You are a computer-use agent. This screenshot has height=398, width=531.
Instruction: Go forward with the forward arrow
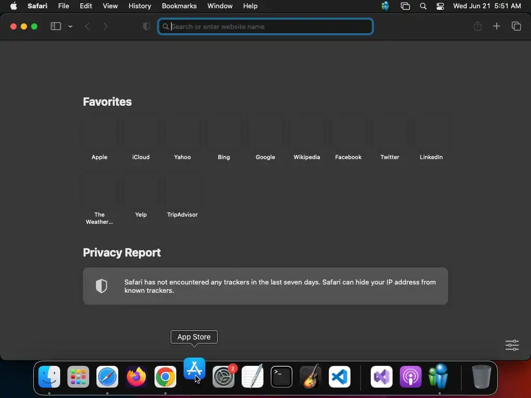pos(105,26)
